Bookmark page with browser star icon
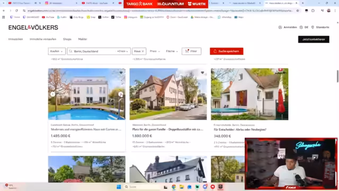 click(x=298, y=11)
